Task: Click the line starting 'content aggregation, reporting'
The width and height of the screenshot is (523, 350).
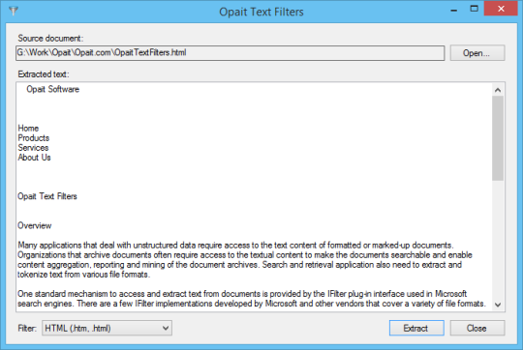Action: tap(239, 264)
